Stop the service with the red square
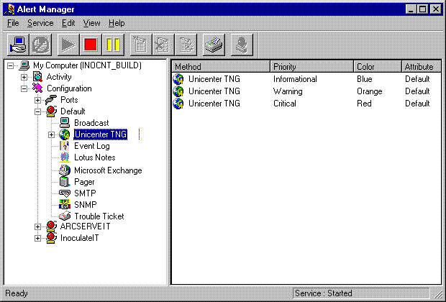Image resolution: width=446 pixels, height=302 pixels. click(91, 45)
